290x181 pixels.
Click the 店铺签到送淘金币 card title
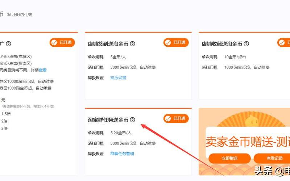click(x=108, y=44)
